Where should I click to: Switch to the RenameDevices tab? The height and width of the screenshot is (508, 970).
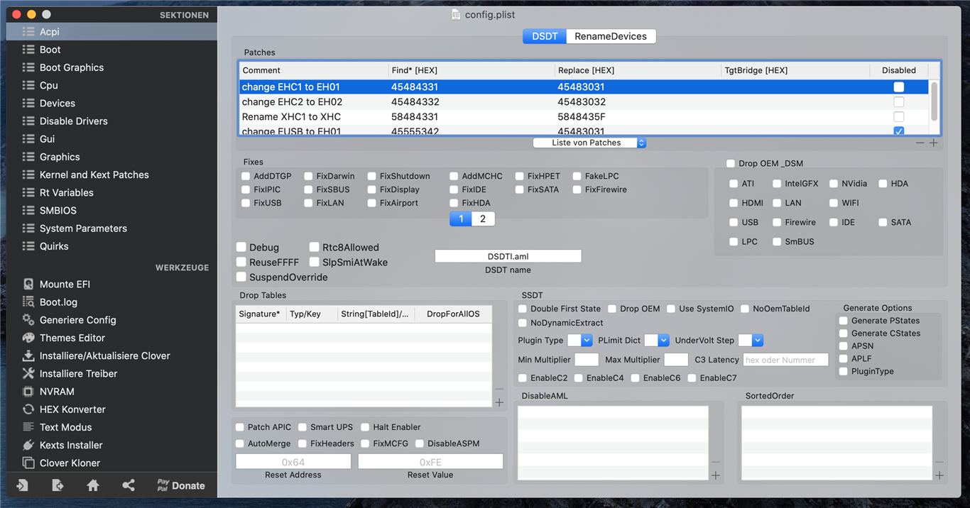pos(611,36)
